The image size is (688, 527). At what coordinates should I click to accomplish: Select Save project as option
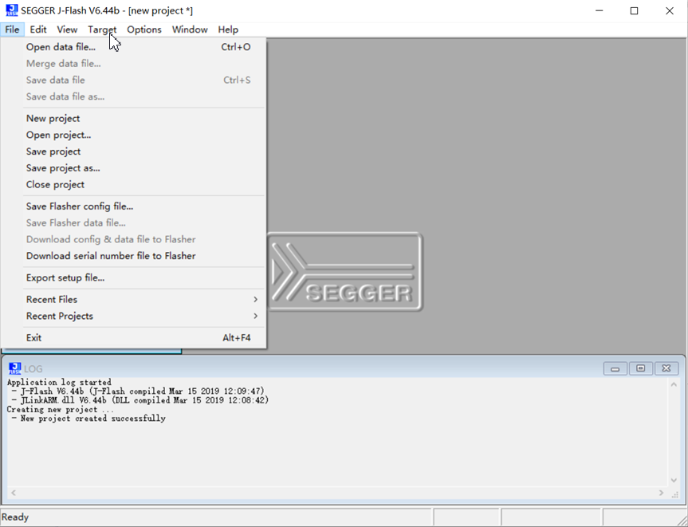click(62, 167)
